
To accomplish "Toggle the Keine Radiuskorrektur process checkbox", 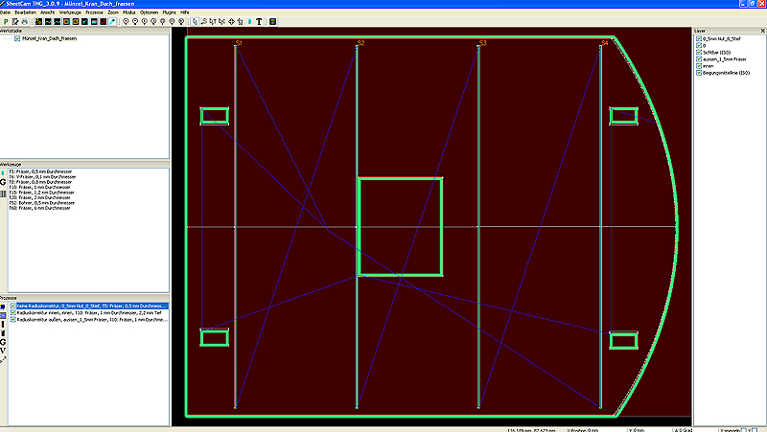I will click(13, 306).
